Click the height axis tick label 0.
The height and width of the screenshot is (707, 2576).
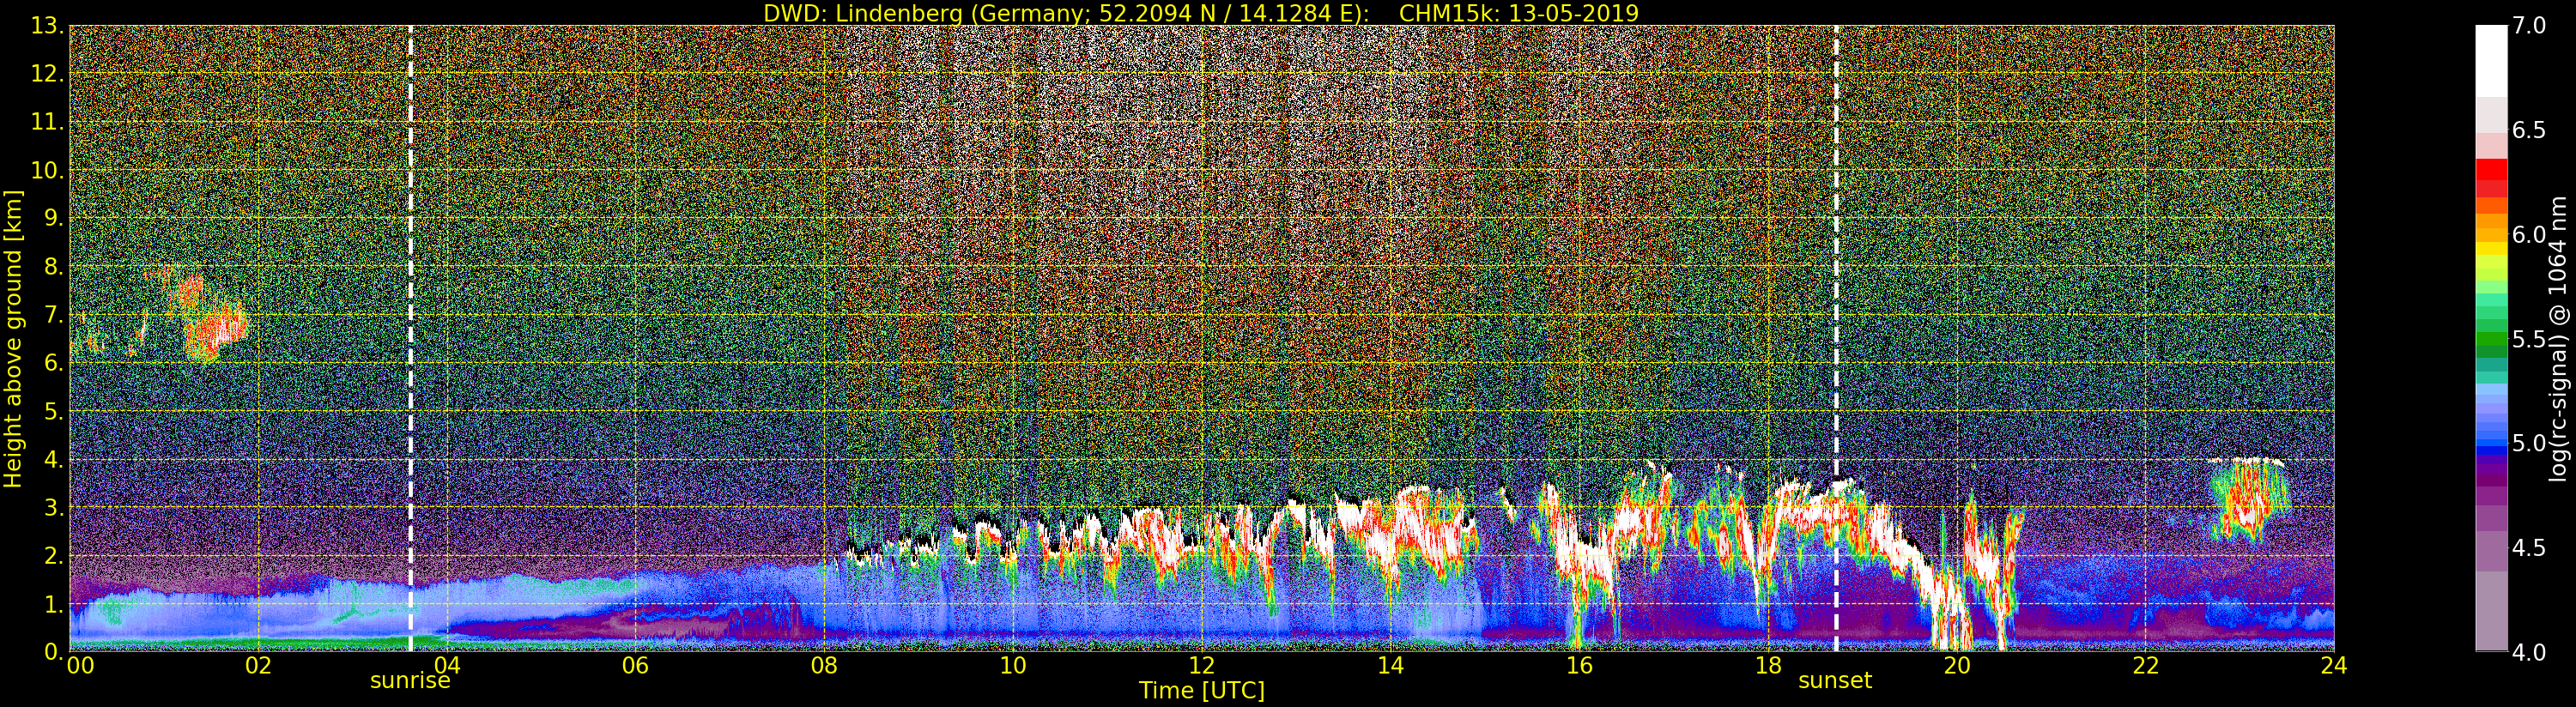[53, 651]
